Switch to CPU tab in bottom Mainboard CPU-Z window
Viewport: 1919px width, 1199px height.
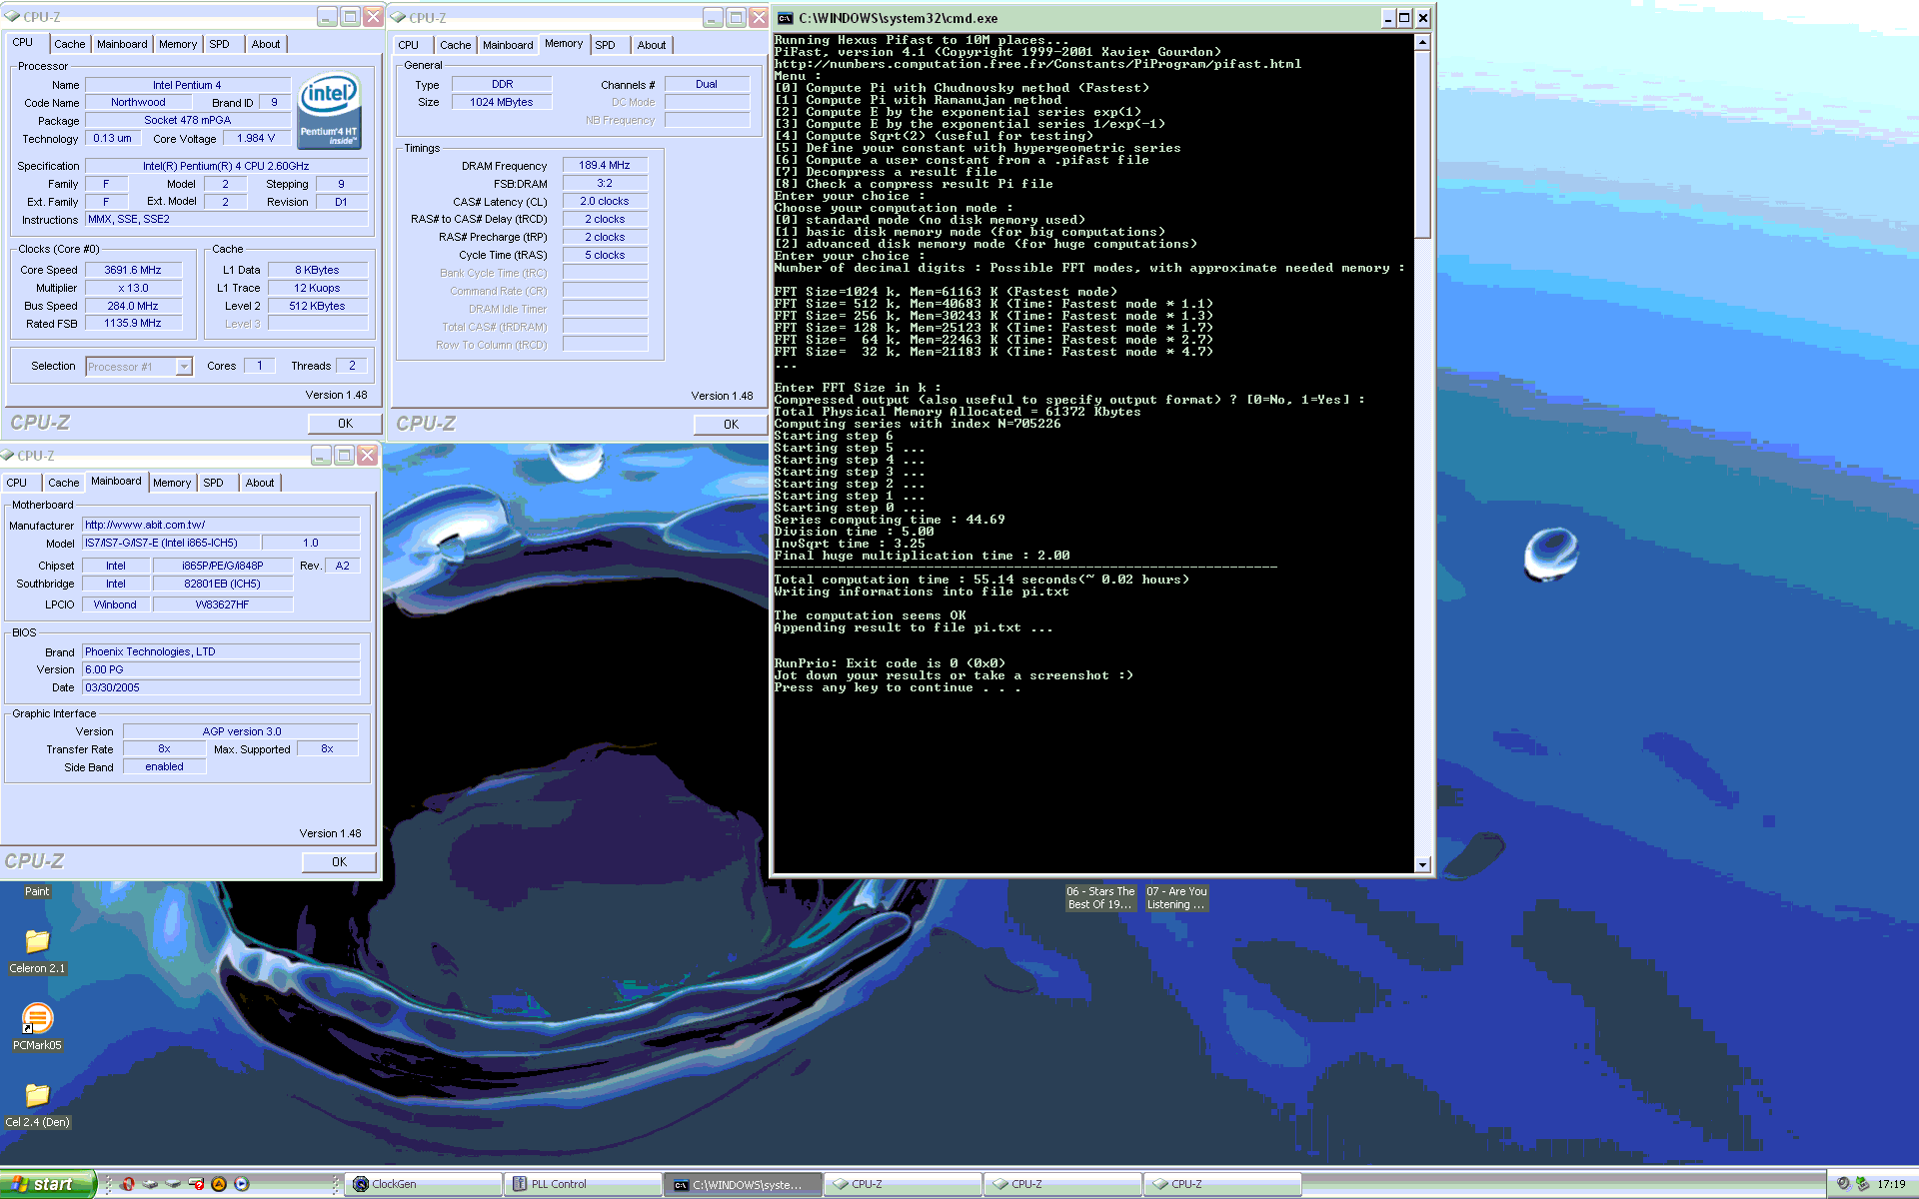click(17, 483)
